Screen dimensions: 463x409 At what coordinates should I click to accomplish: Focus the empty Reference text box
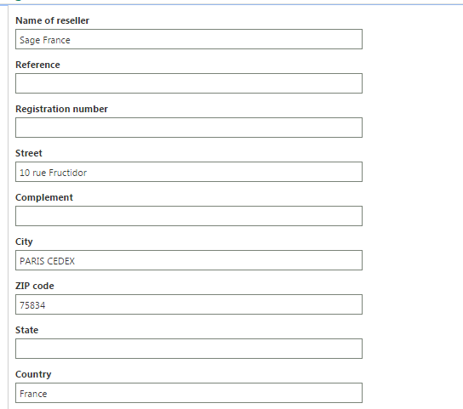(189, 83)
